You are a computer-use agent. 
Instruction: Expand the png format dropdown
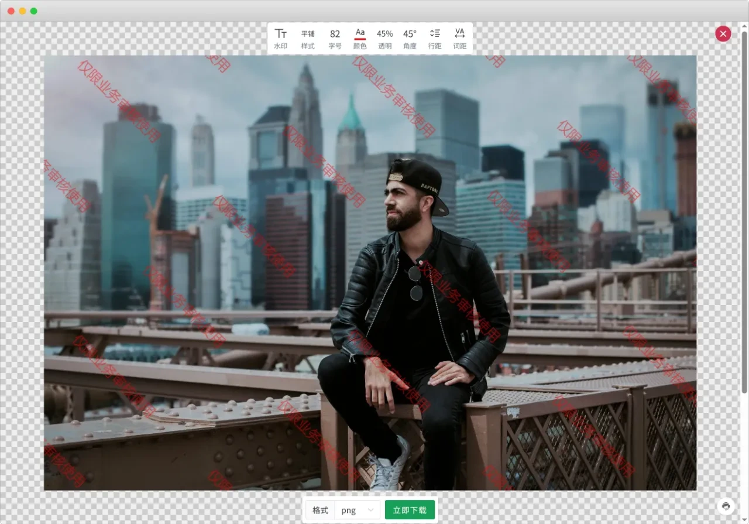358,510
